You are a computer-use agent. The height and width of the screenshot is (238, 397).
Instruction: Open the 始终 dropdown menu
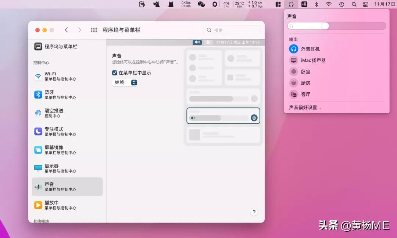point(124,82)
